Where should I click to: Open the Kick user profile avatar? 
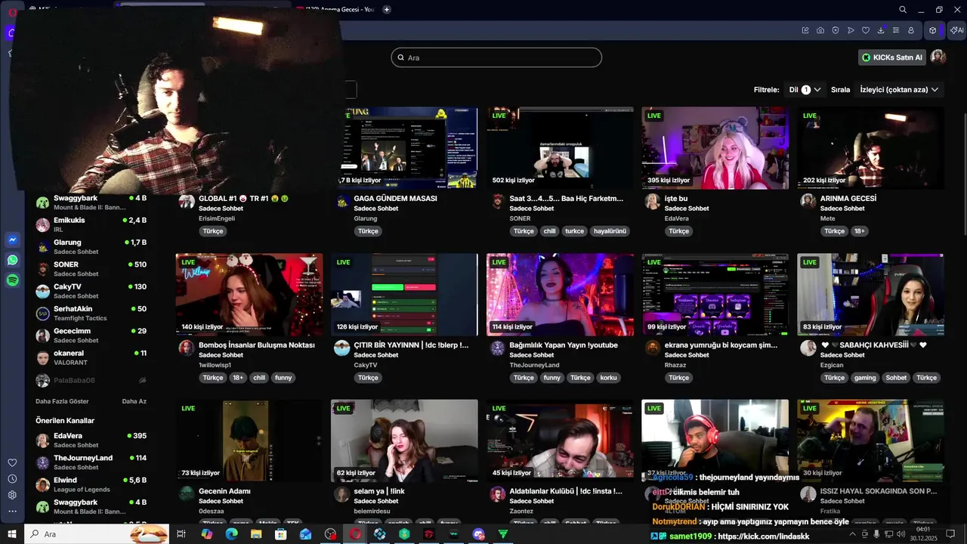[x=938, y=57]
